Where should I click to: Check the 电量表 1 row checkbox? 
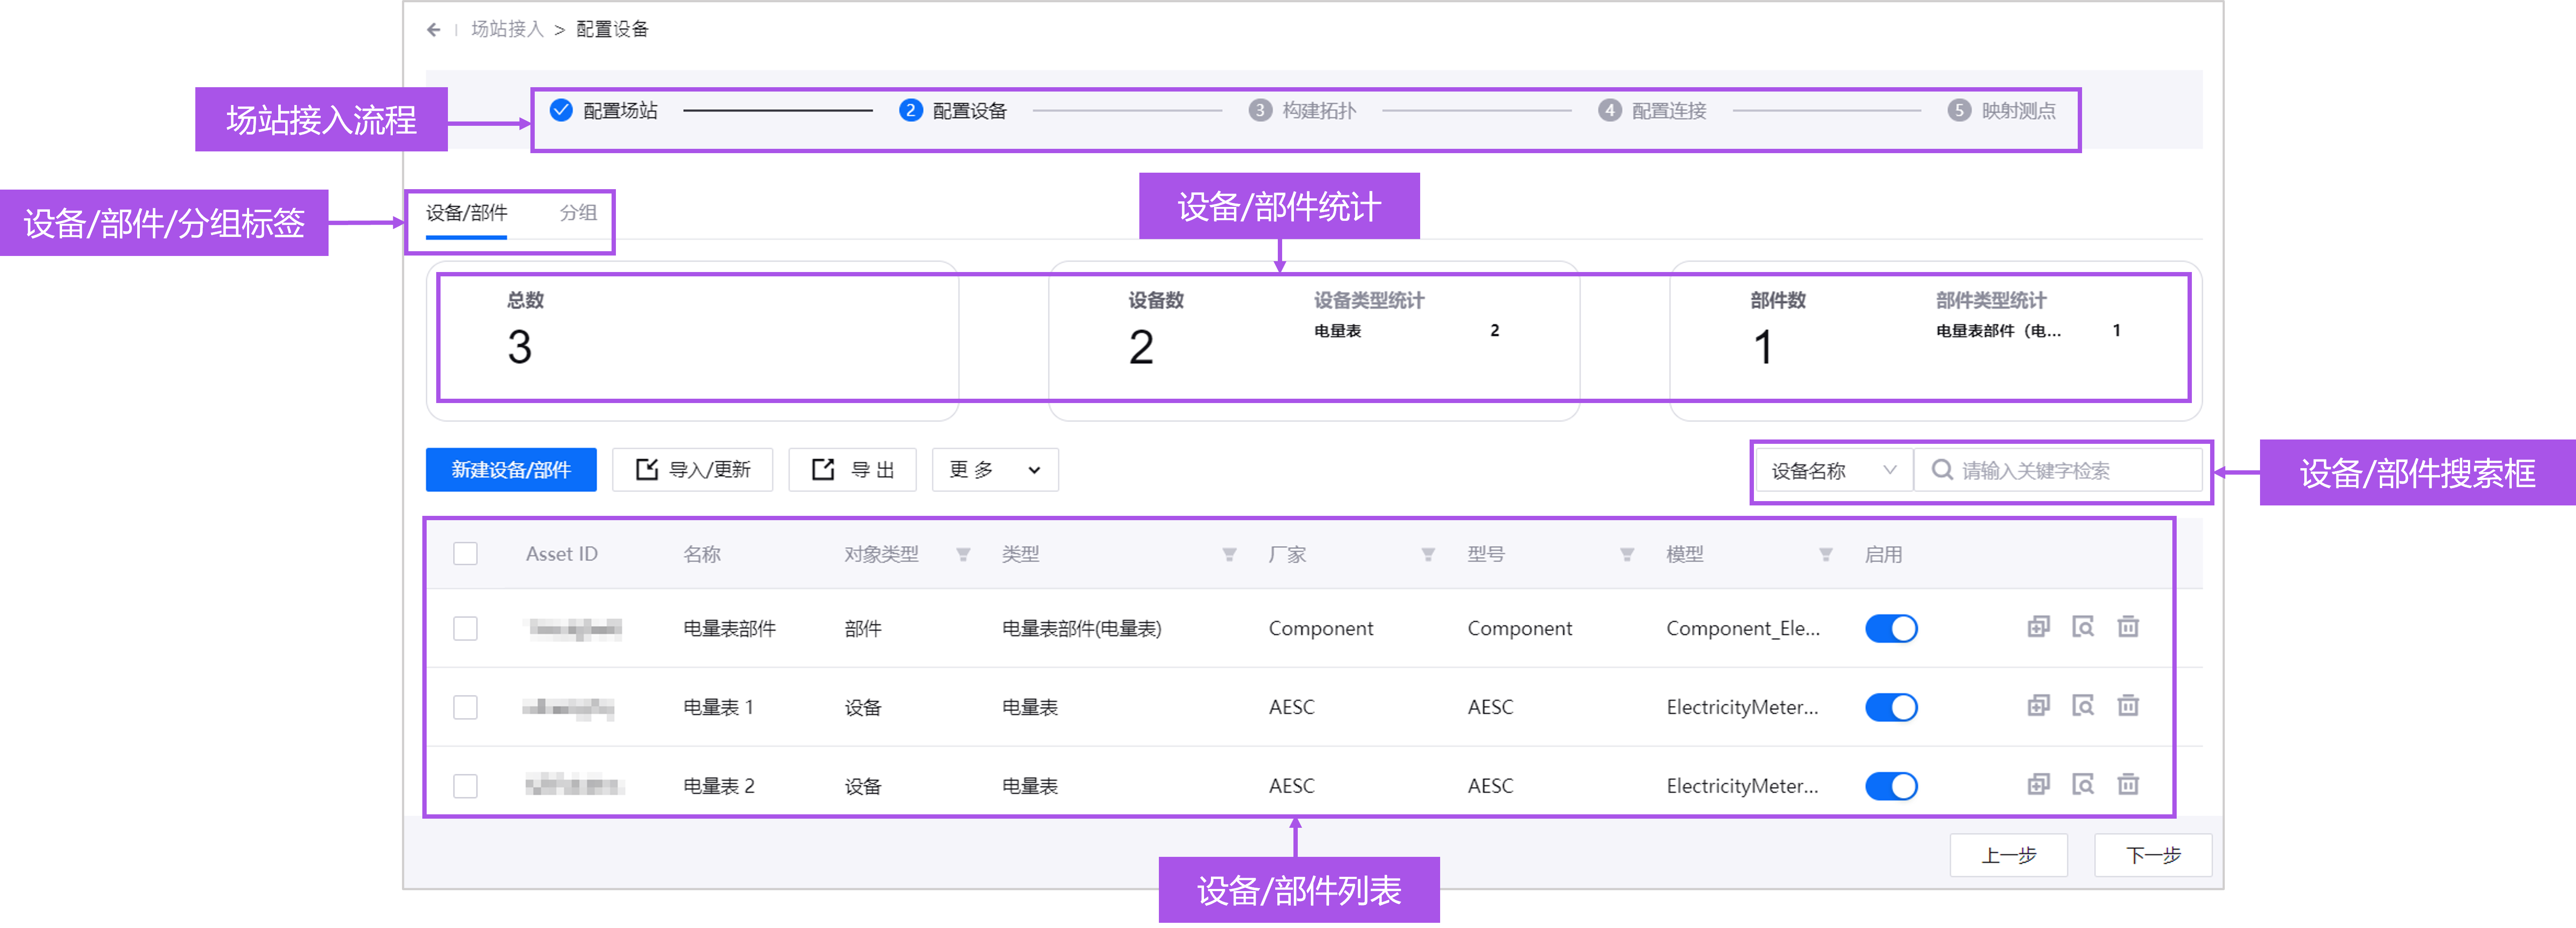(465, 707)
